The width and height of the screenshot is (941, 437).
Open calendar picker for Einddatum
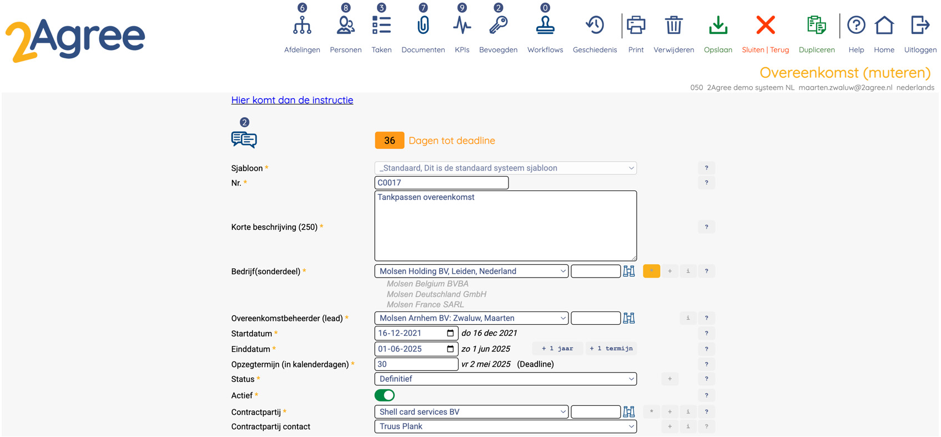pos(450,349)
